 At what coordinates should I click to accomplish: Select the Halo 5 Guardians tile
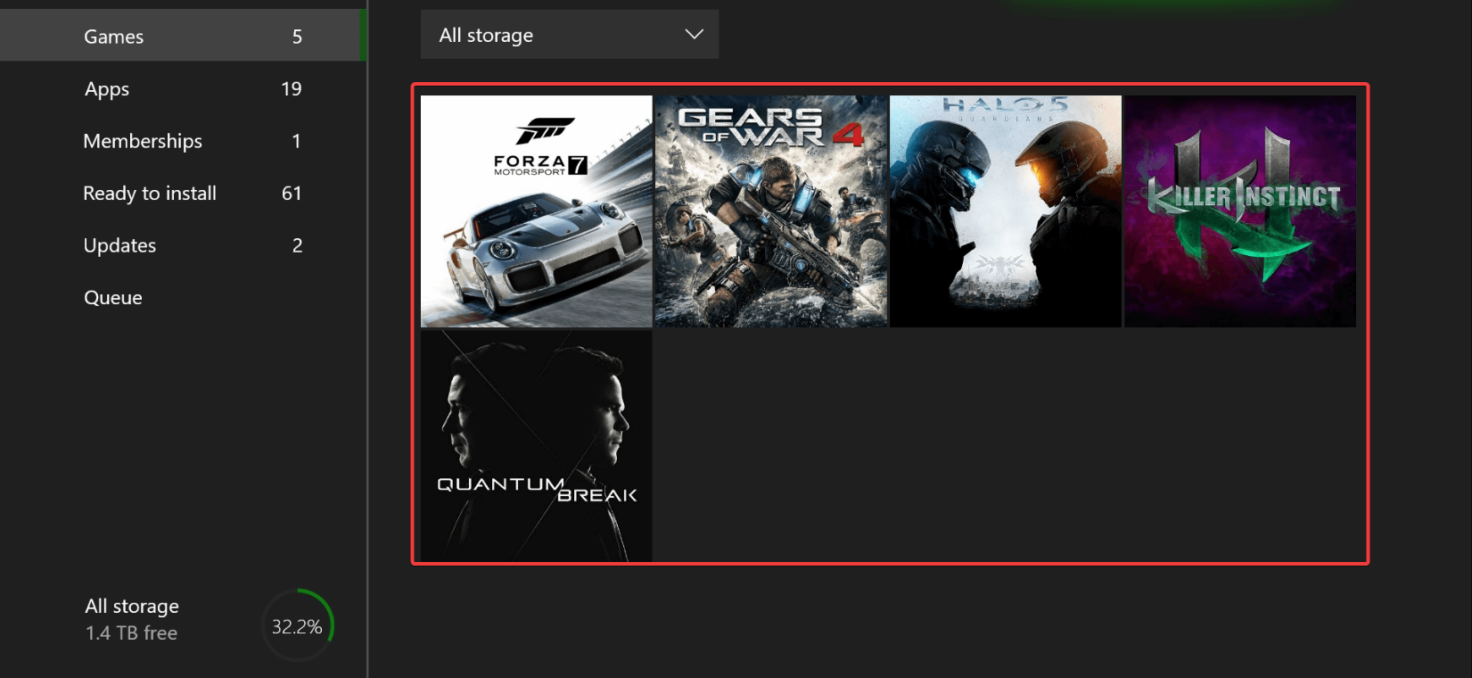(1006, 211)
